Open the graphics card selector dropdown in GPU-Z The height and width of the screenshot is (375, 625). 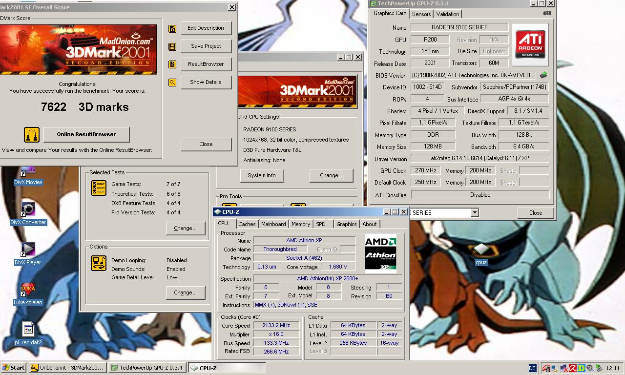pyautogui.click(x=474, y=213)
